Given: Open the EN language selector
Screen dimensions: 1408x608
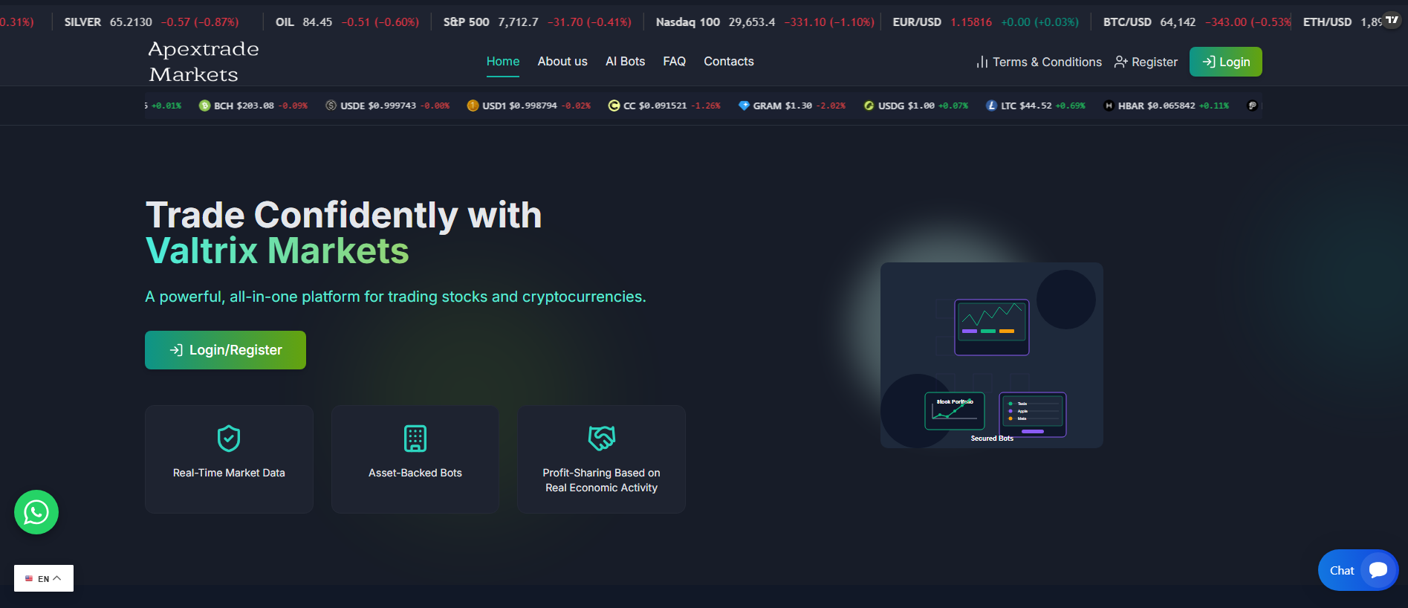Looking at the screenshot, I should (x=44, y=578).
